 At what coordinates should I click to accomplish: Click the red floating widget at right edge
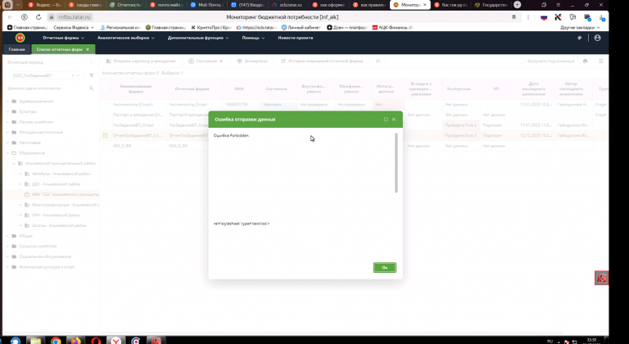[601, 278]
